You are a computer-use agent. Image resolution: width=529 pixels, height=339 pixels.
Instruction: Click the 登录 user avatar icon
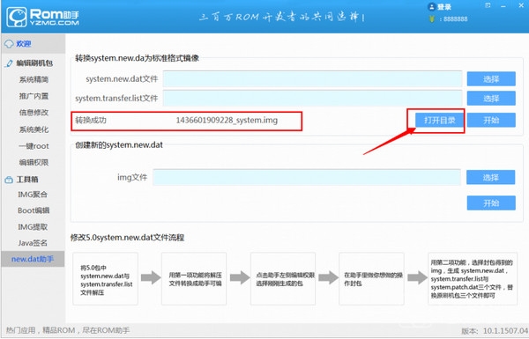click(431, 7)
